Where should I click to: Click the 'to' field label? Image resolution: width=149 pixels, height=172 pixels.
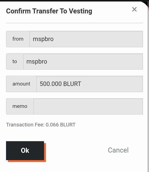click(x=15, y=62)
